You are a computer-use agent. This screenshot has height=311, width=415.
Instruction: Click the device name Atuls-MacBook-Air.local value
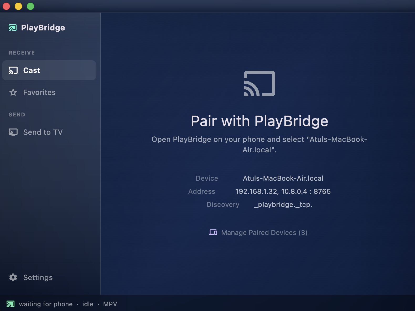click(x=283, y=178)
